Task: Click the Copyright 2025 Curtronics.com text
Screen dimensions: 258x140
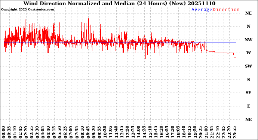Action: pyautogui.click(x=27, y=10)
